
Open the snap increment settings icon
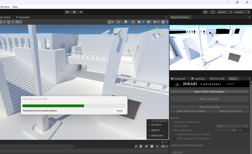point(17,22)
